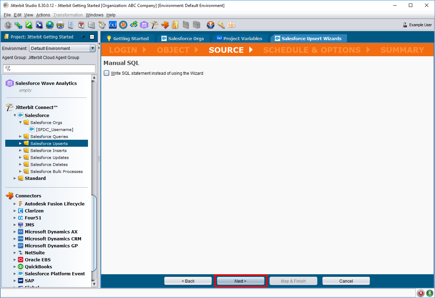Click the HTTP endpoint toolbar icon
The image size is (435, 298).
(60, 25)
